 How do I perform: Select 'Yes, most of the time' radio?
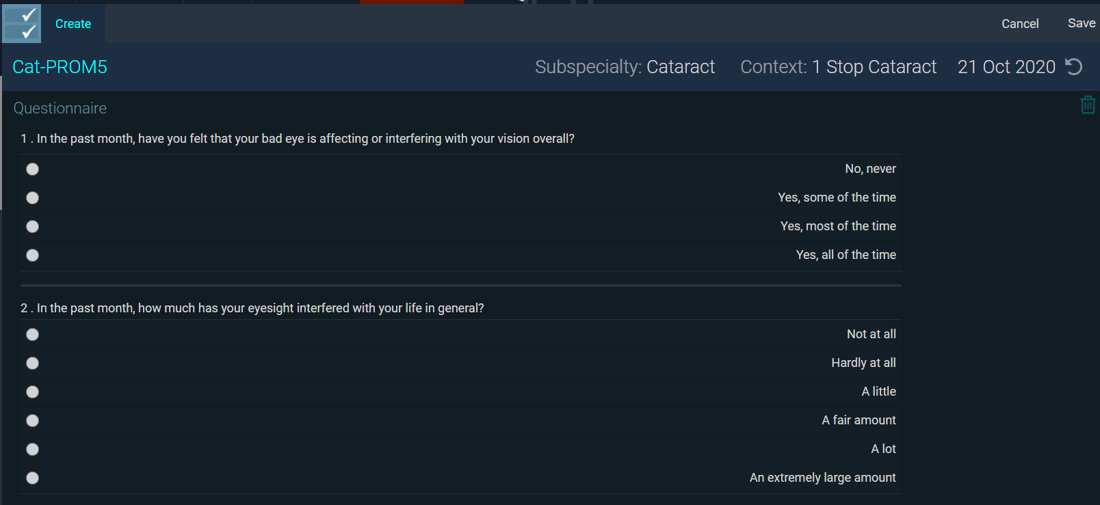coord(32,226)
